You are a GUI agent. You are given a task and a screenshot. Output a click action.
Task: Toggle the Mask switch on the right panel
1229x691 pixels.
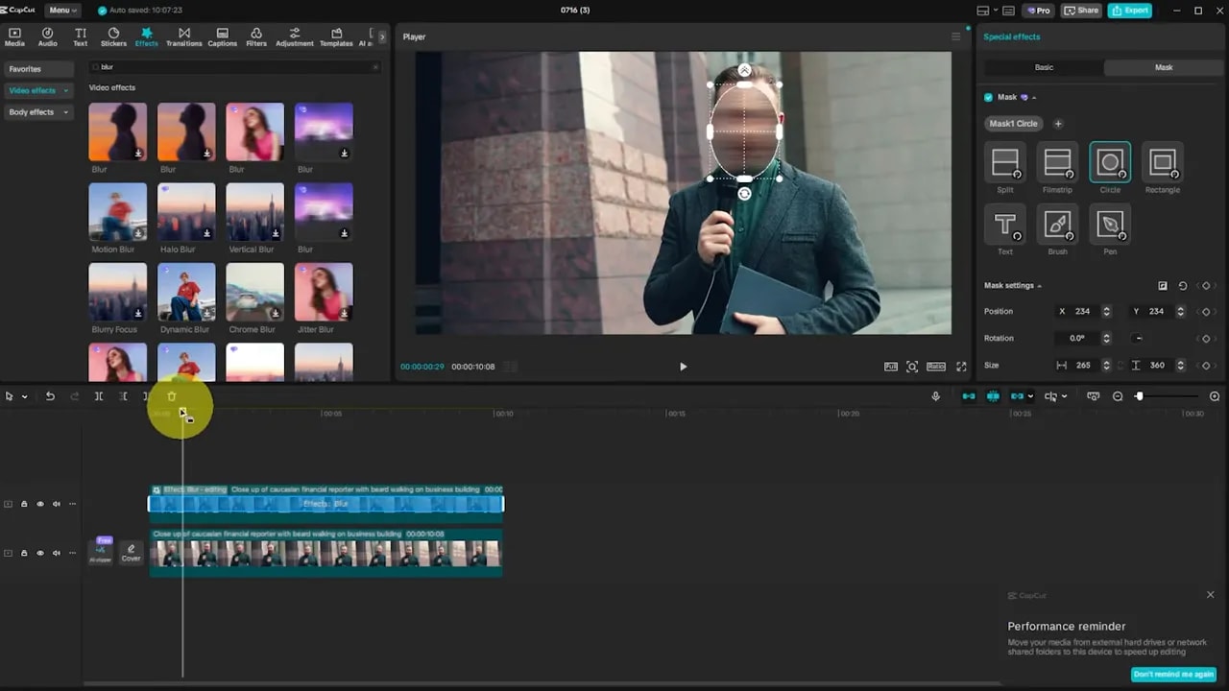[x=988, y=97]
